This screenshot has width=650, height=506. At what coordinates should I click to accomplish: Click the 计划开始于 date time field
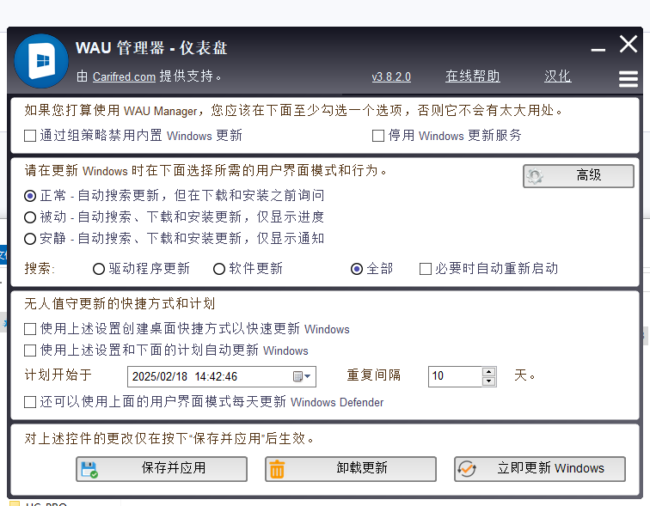[222, 376]
